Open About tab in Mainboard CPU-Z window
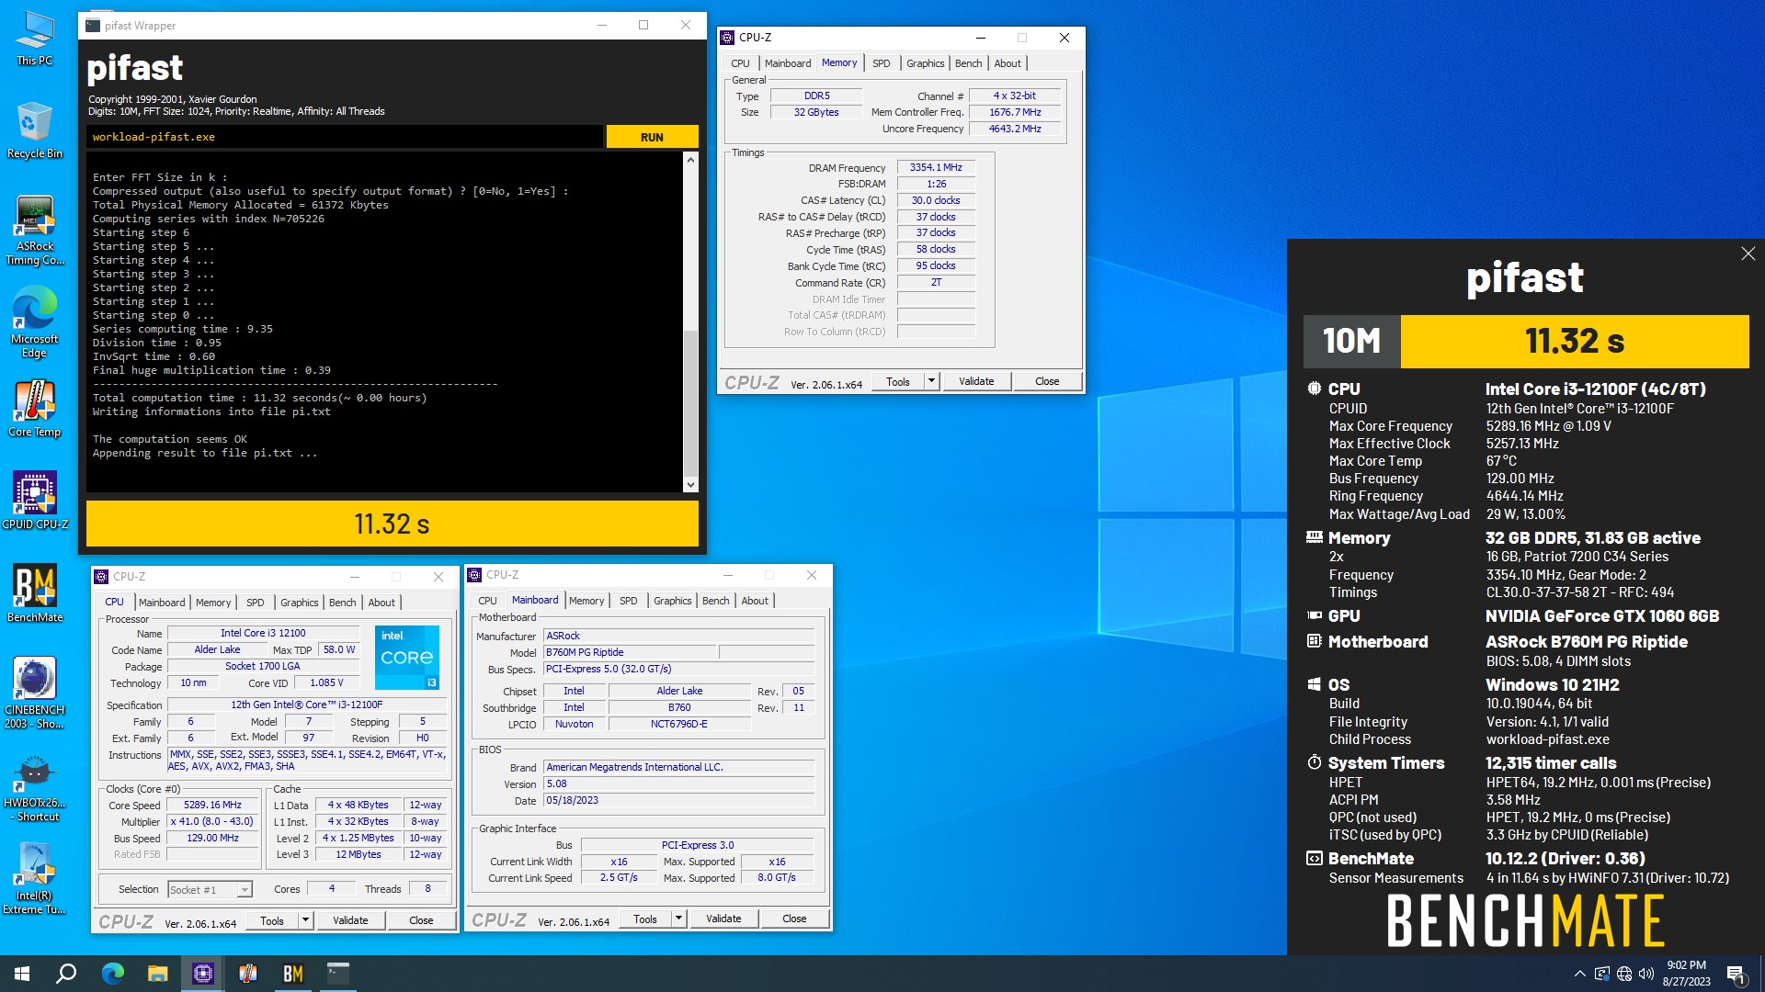The image size is (1765, 992). coord(755,601)
